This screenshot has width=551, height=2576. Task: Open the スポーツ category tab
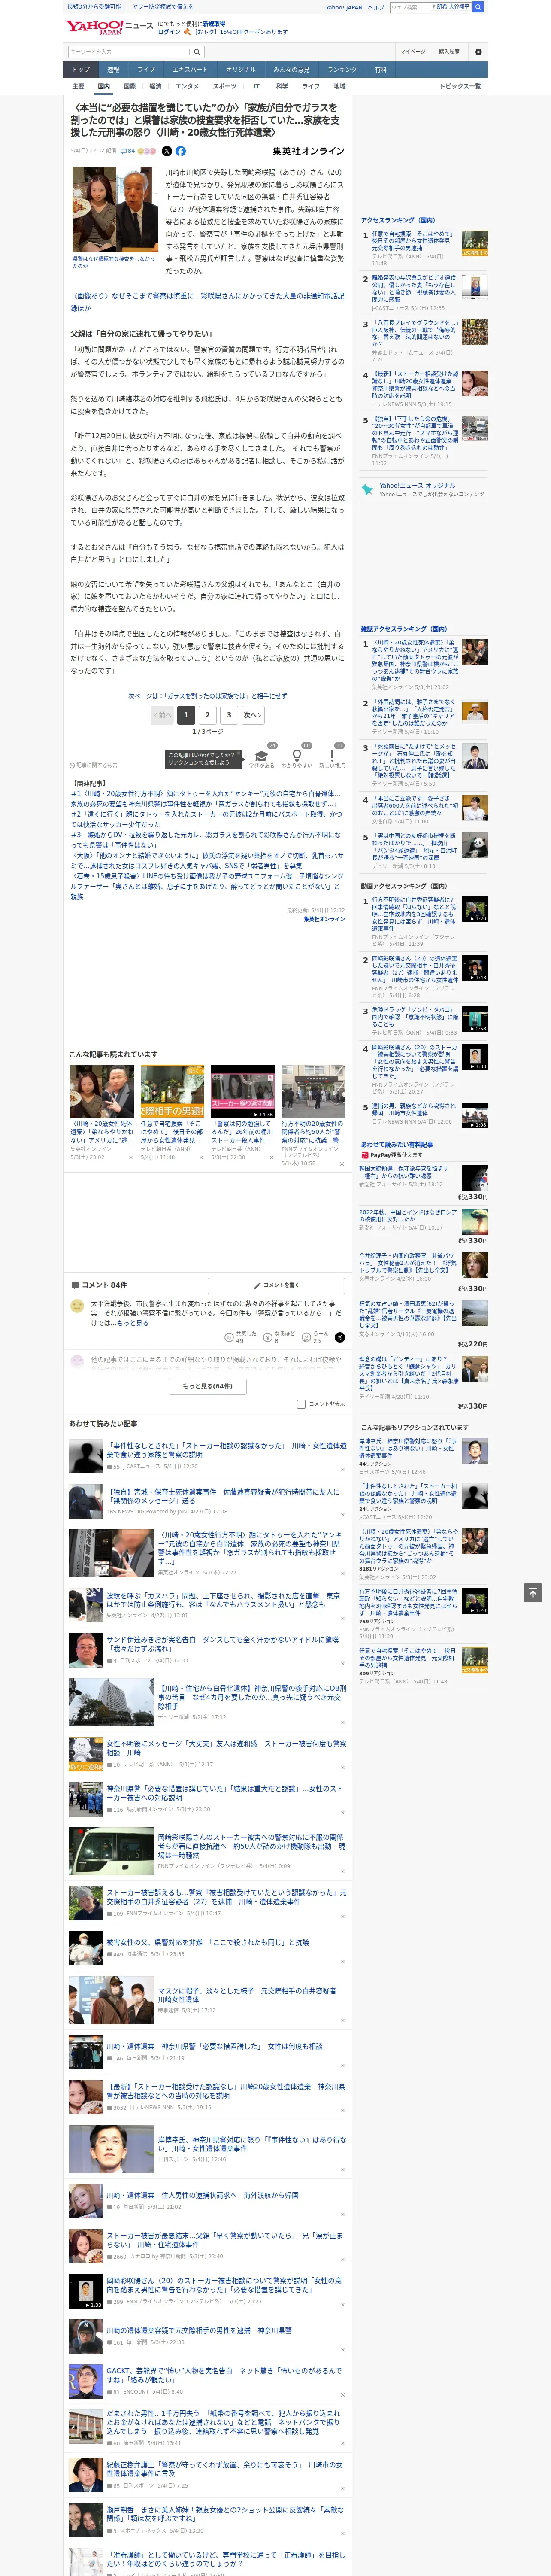[x=224, y=87]
